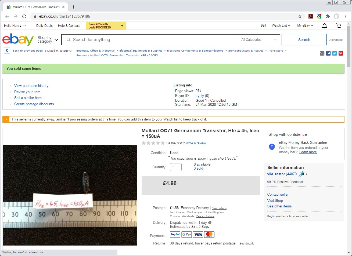Open Learn more about Money Back Guarantee
Screen dimensions: 352x256
click(x=308, y=152)
